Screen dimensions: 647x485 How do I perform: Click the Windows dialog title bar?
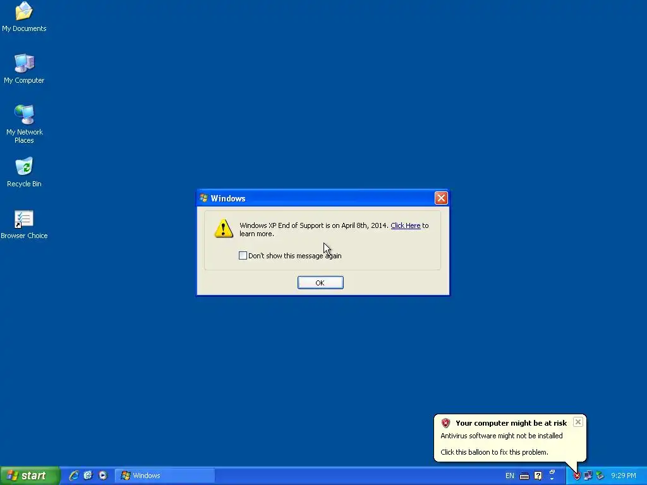click(323, 198)
